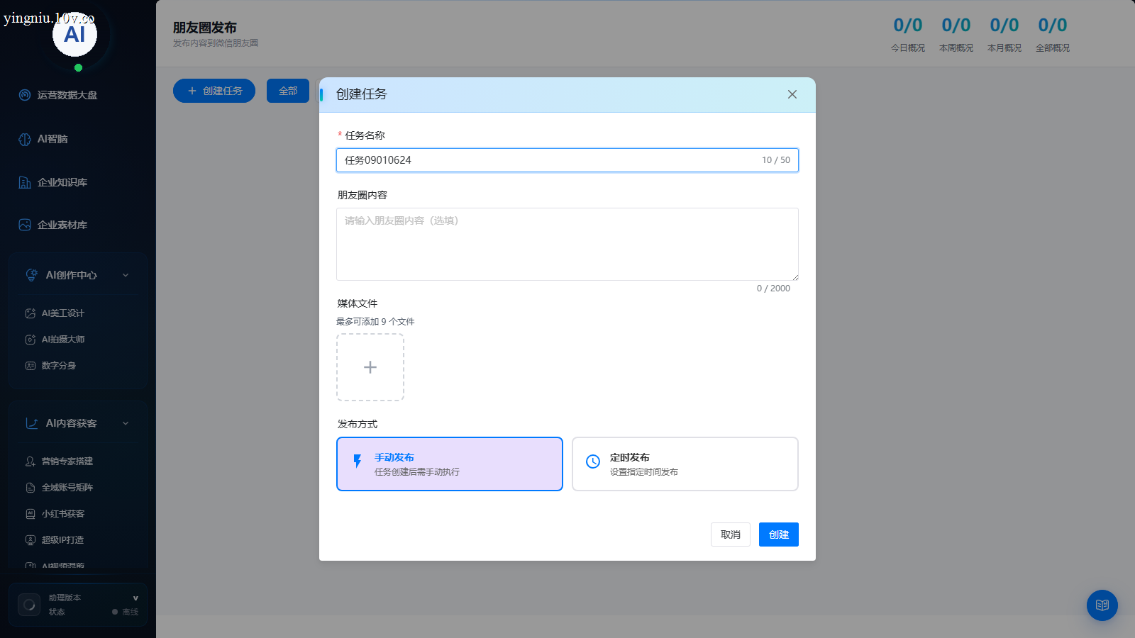1135x638 pixels.
Task: Click the 全部 filter button
Action: (x=288, y=91)
